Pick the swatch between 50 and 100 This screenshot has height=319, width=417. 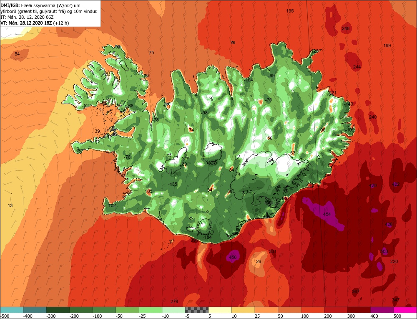pyautogui.click(x=289, y=310)
